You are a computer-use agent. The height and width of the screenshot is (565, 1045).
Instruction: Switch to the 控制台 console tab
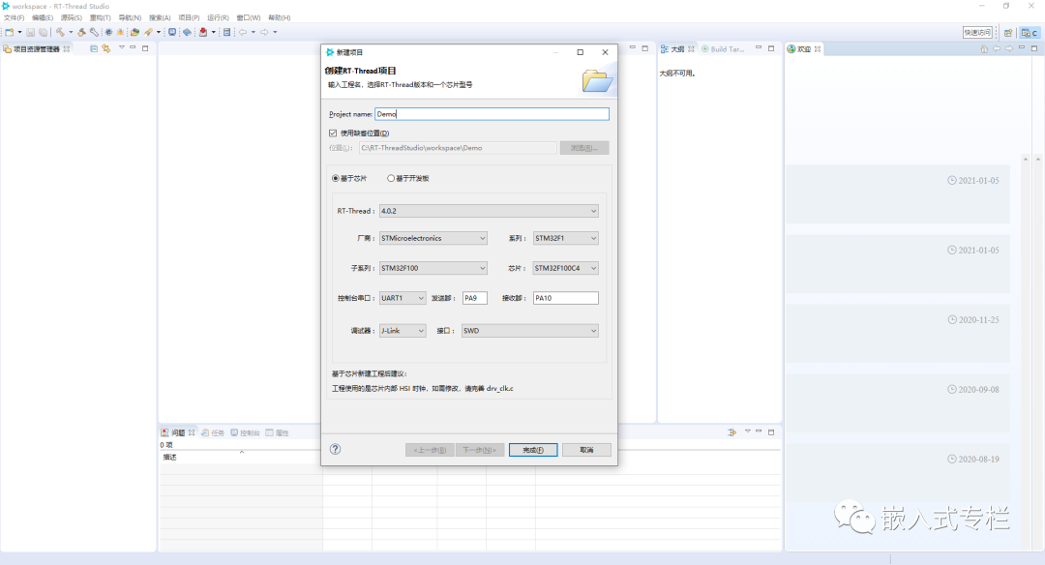coord(245,432)
